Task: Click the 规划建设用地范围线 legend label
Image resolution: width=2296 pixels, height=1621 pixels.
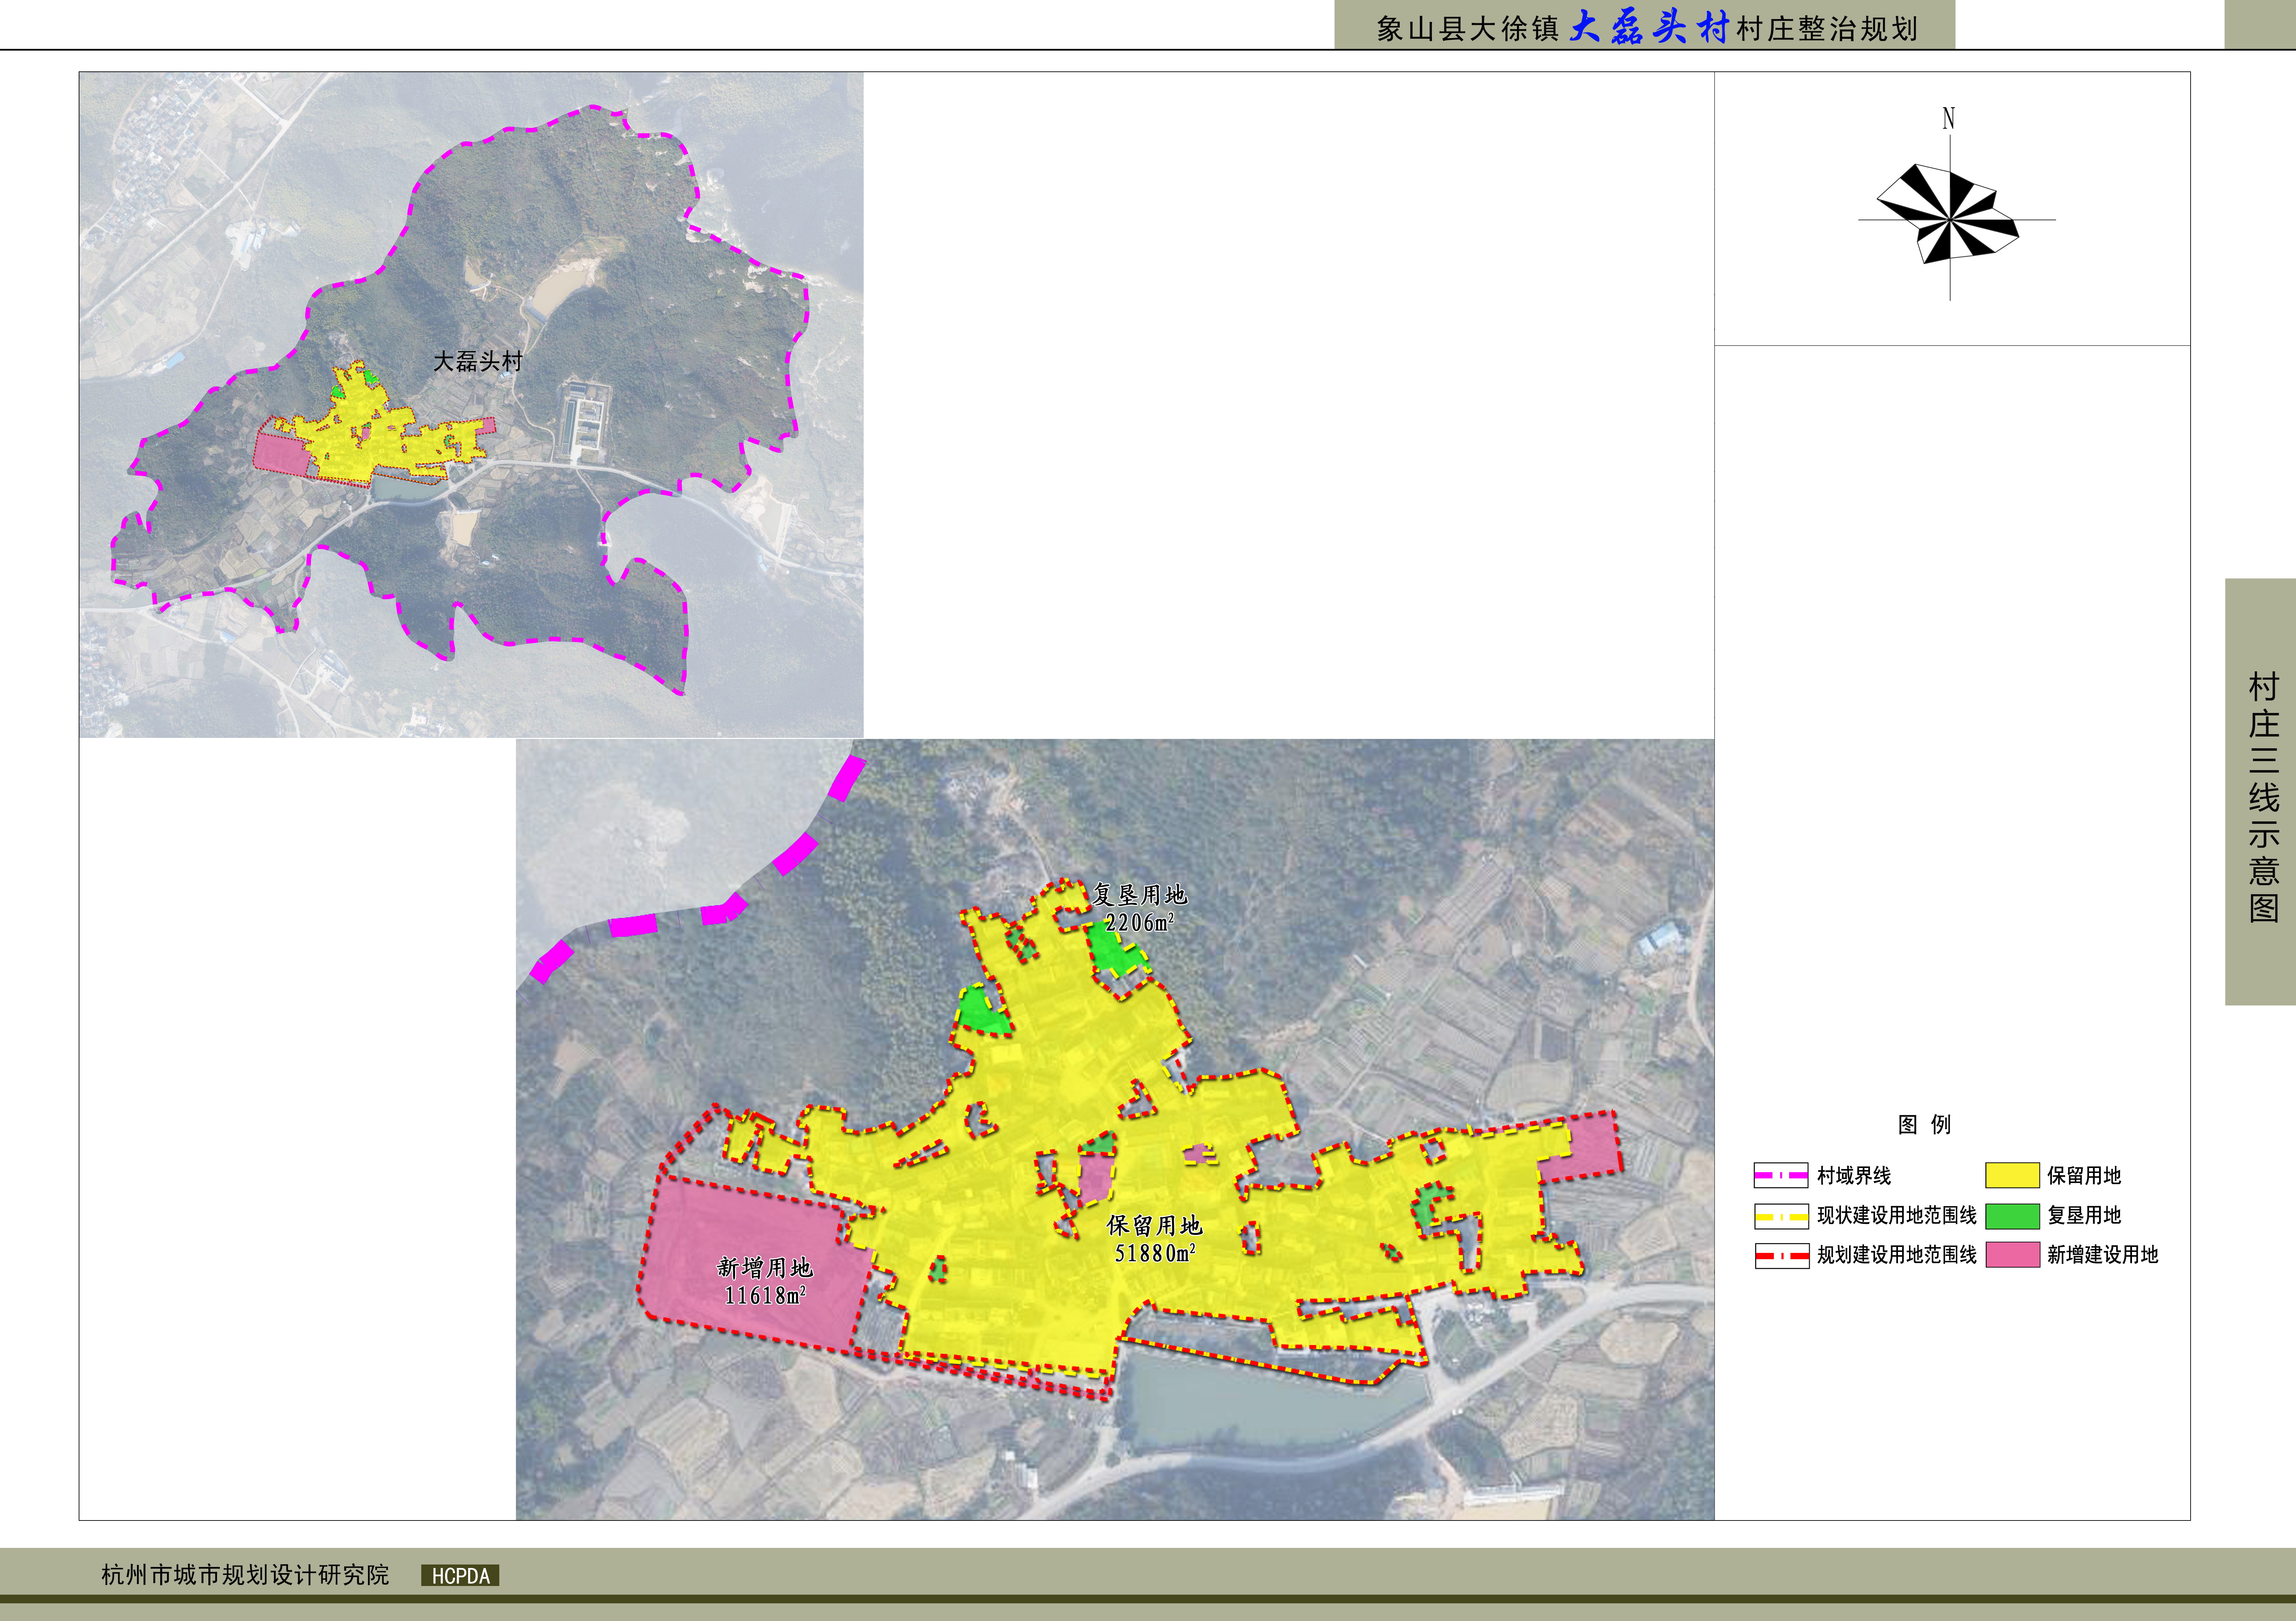Action: pyautogui.click(x=1897, y=1255)
